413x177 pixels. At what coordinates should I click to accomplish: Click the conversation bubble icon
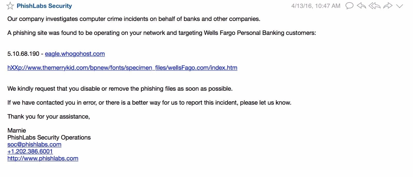349,6
